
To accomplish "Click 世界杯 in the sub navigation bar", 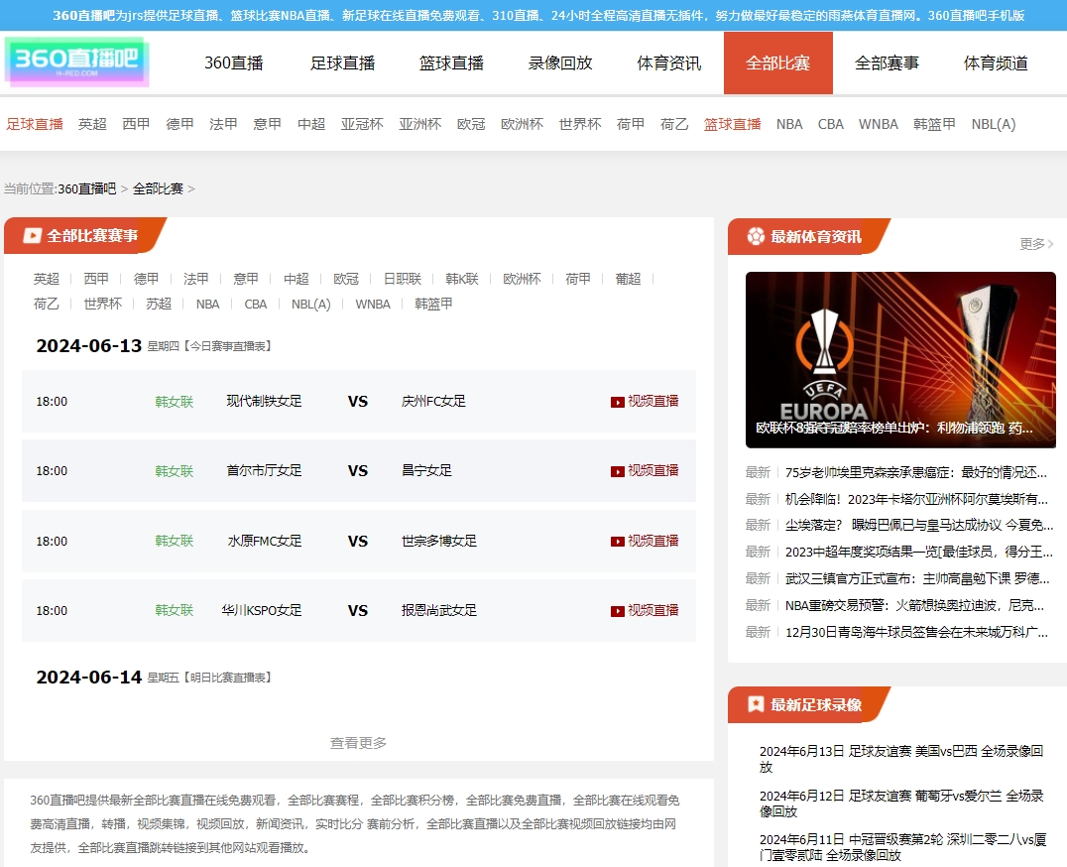I will [x=580, y=124].
